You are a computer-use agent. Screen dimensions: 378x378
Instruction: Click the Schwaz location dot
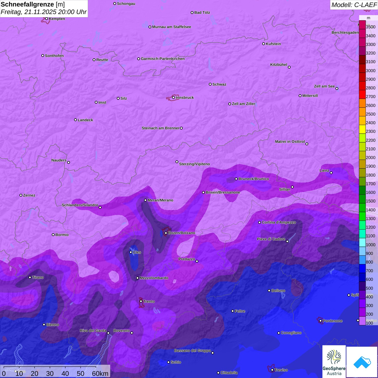(210, 84)
